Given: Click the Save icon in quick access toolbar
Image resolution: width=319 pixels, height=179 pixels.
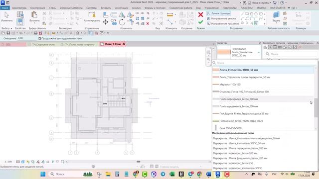Looking at the screenshot, I should tap(8, 33).
